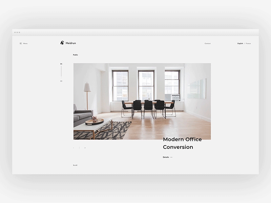Click the Details link
This screenshot has height=203, width=271.
pyautogui.click(x=166, y=157)
